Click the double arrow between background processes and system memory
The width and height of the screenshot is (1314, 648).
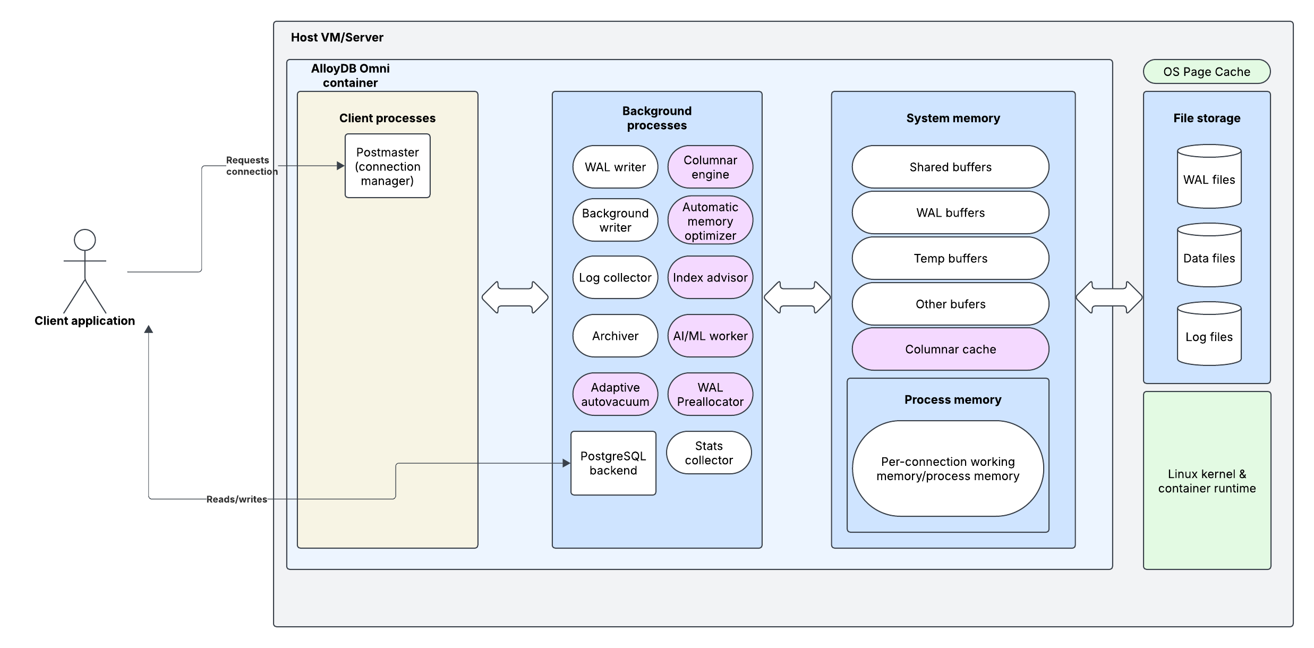[x=797, y=297]
